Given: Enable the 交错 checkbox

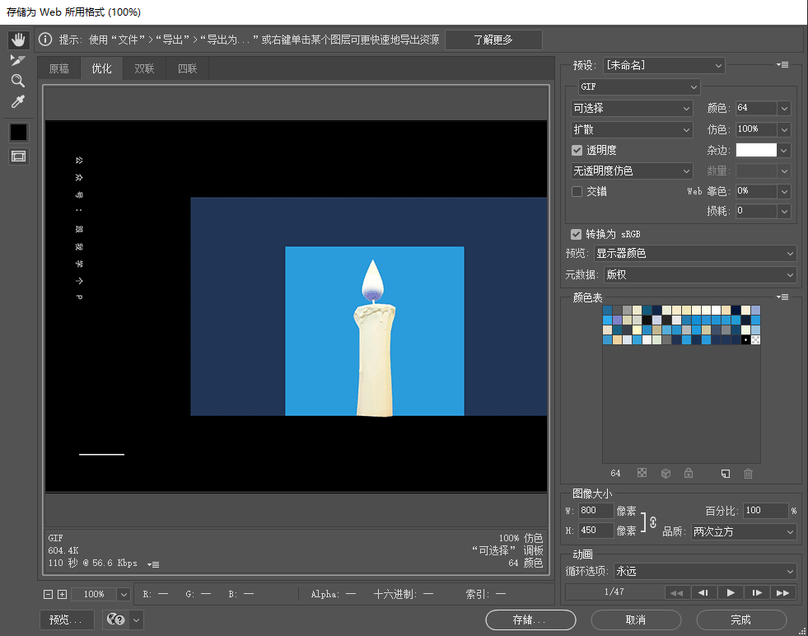Looking at the screenshot, I should [x=577, y=191].
